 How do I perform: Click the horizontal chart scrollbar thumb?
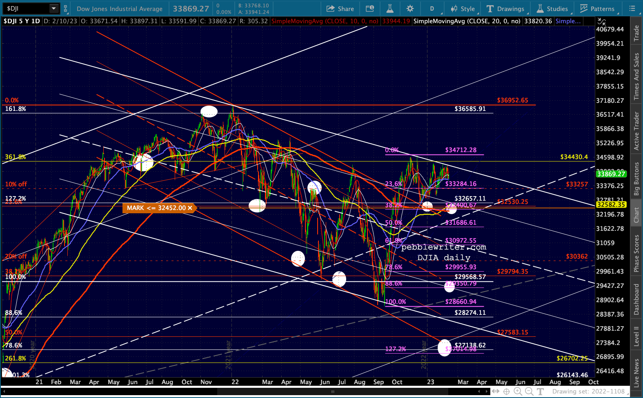333,391
